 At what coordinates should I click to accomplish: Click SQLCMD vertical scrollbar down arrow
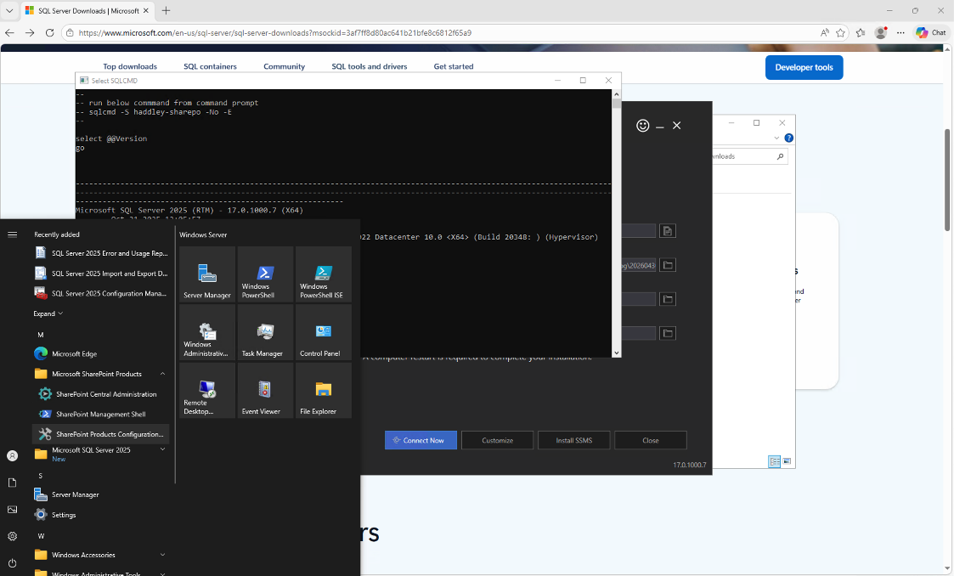pos(617,353)
